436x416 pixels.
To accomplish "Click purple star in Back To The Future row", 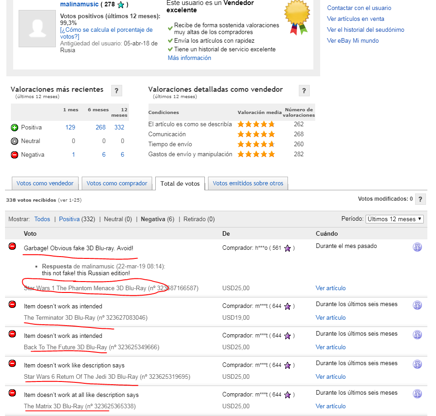I will click(287, 336).
